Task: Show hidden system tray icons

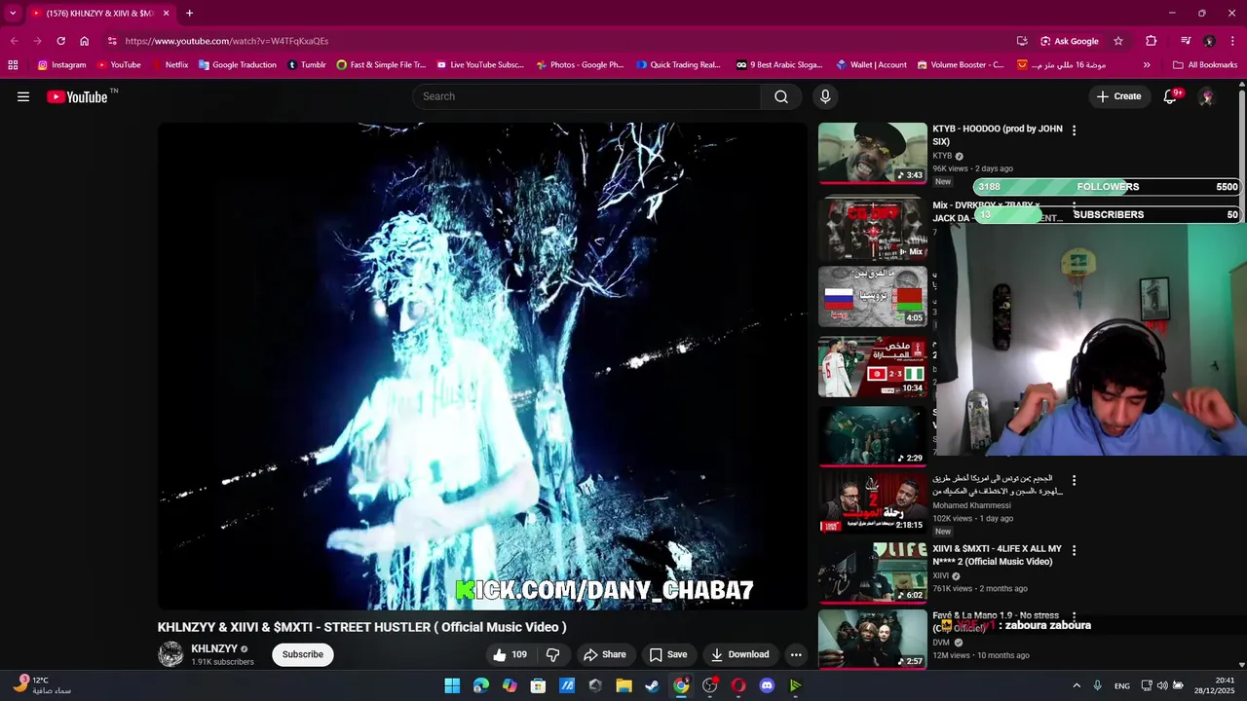Action: (1077, 685)
